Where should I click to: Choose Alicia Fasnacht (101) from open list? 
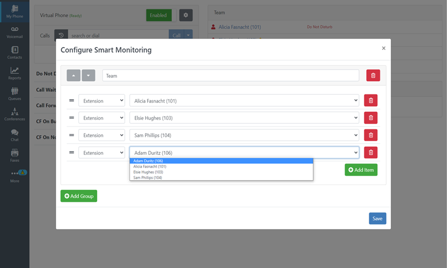[150, 166]
